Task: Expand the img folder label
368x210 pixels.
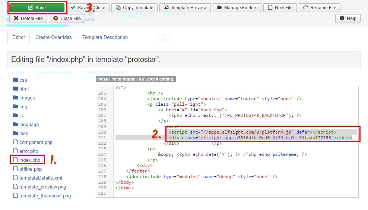Action: (x=23, y=106)
